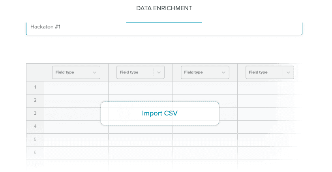The height and width of the screenshot is (172, 332).
Task: Open second column's Field type dropdown
Action: coord(140,72)
